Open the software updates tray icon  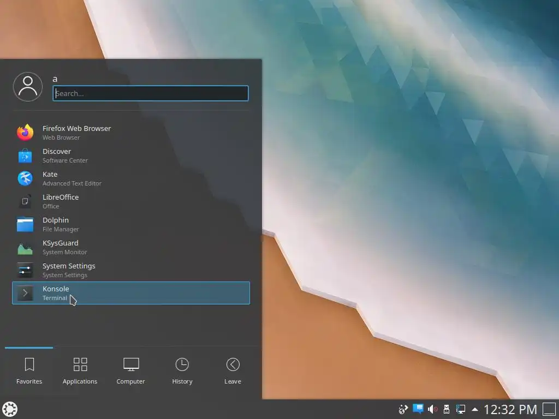(x=403, y=409)
